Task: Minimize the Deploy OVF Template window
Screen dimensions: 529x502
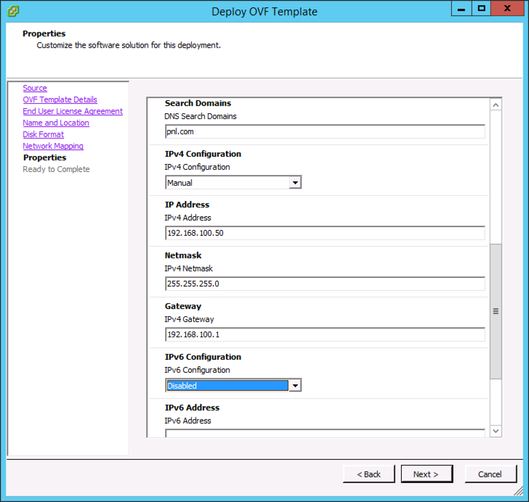Action: coord(461,9)
